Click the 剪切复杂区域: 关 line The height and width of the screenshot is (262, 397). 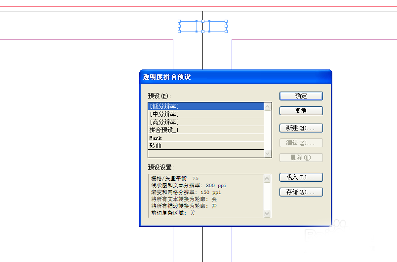[173, 213]
